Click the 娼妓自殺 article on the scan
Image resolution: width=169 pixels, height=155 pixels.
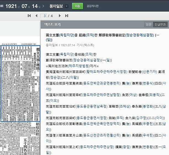click(37, 129)
